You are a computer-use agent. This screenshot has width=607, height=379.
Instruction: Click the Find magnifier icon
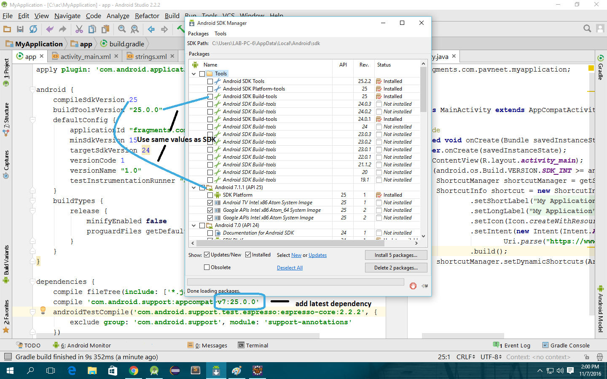(122, 29)
